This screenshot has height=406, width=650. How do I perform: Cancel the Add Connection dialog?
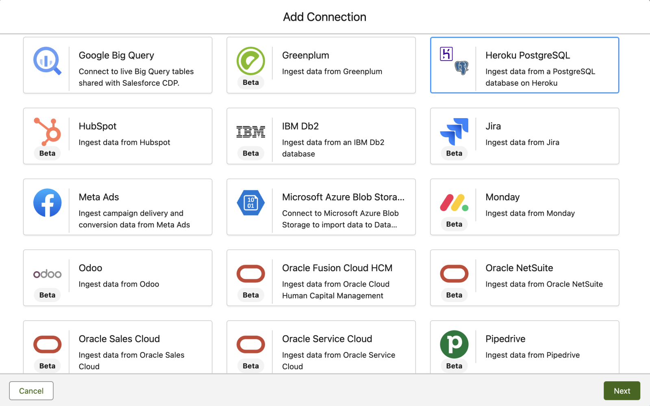(x=31, y=391)
